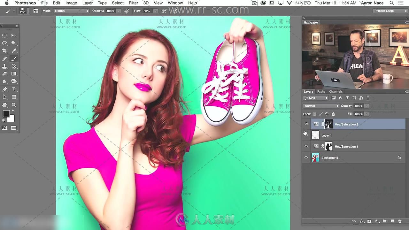
Task: Toggle pressure for opacity in options bar
Action: (127, 11)
